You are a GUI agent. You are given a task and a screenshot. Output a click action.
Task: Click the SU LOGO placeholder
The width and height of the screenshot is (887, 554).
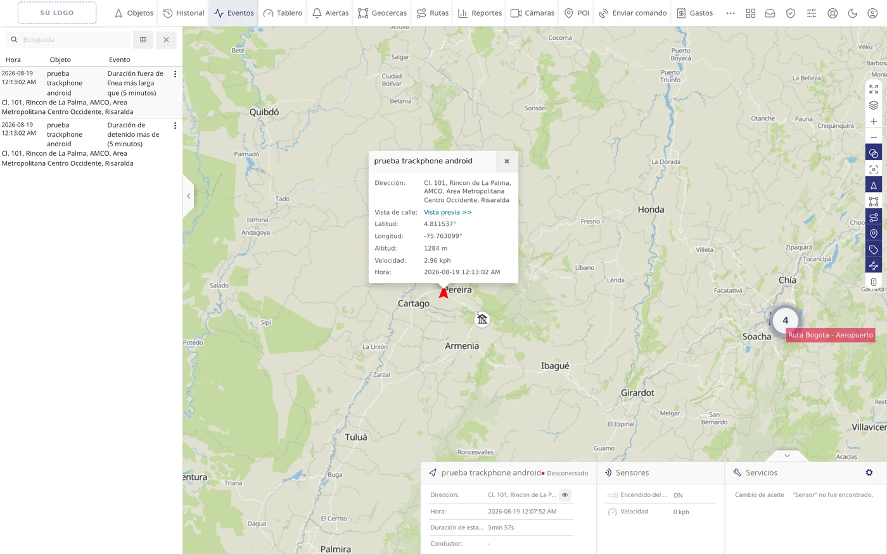click(x=57, y=13)
